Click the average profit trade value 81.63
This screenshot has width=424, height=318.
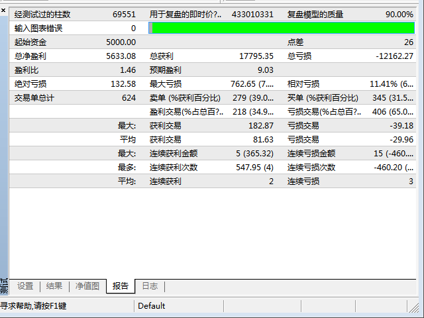pyautogui.click(x=263, y=140)
